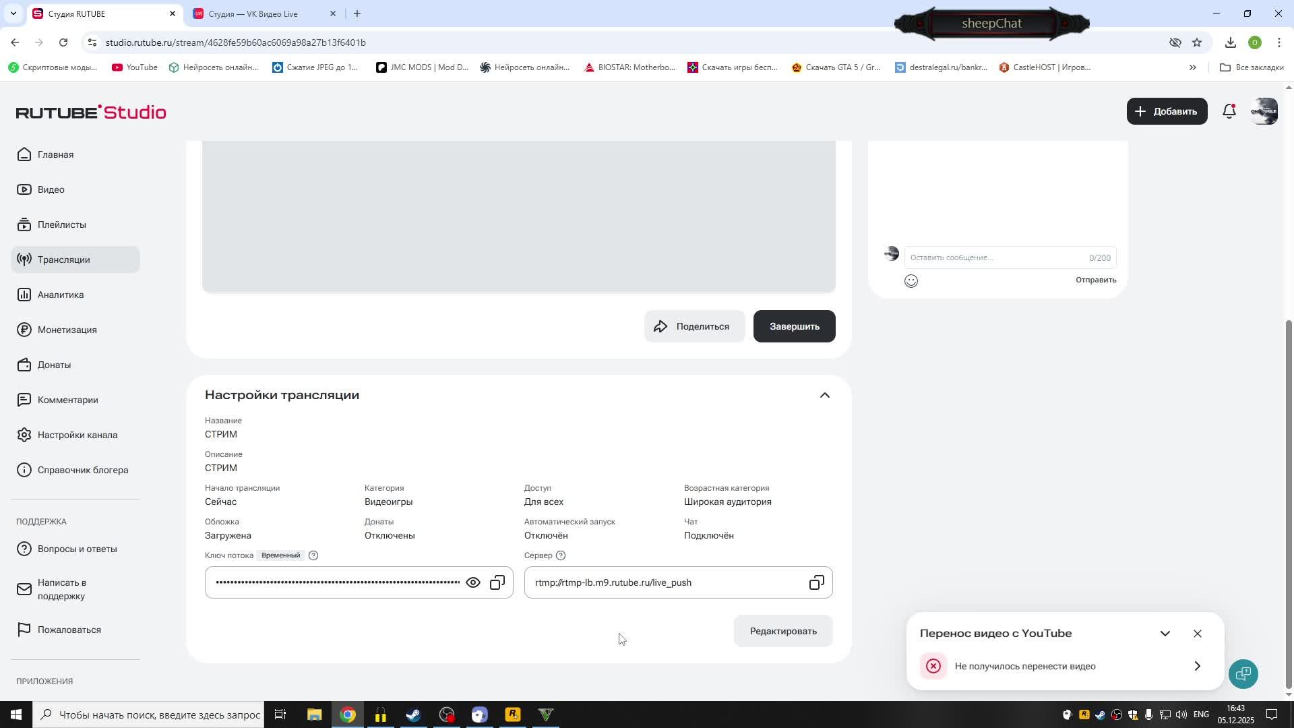Open the support chat floating icon
Screen dimensions: 1294x728
(x=1243, y=673)
